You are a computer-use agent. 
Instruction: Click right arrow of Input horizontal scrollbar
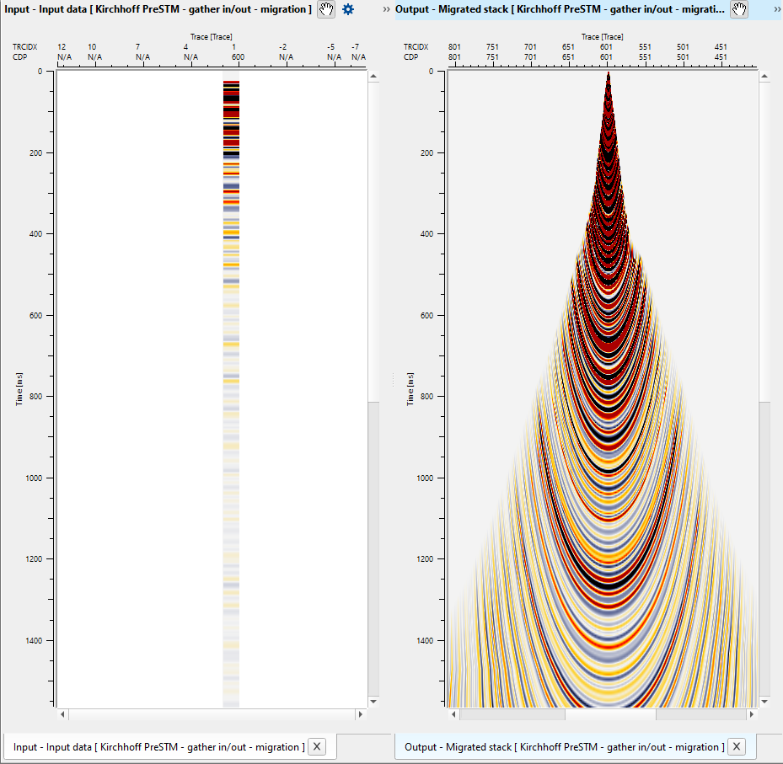[x=361, y=714]
